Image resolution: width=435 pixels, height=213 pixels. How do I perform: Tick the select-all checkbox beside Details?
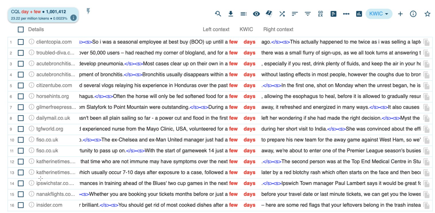click(x=21, y=29)
